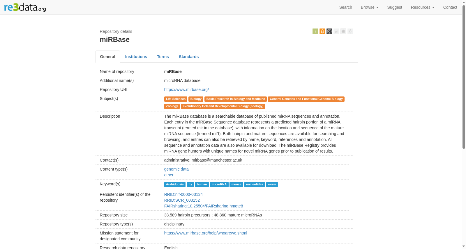Open the 'other' content type link

click(x=169, y=175)
